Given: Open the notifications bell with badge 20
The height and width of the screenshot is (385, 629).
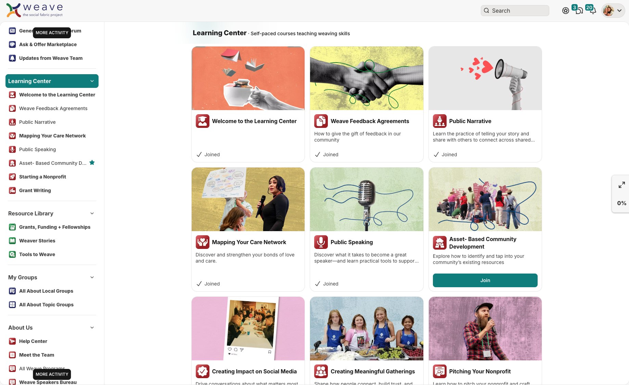Looking at the screenshot, I should tap(593, 11).
